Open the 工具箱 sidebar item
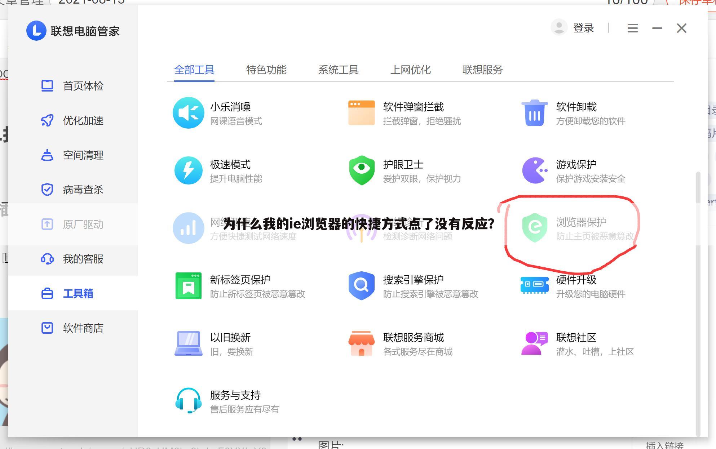Image resolution: width=716 pixels, height=449 pixels. coord(73,293)
